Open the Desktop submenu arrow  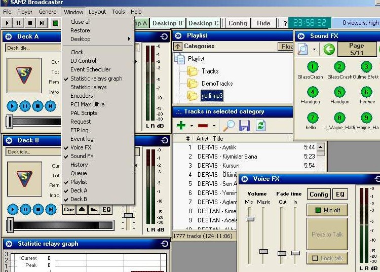tap(129, 39)
